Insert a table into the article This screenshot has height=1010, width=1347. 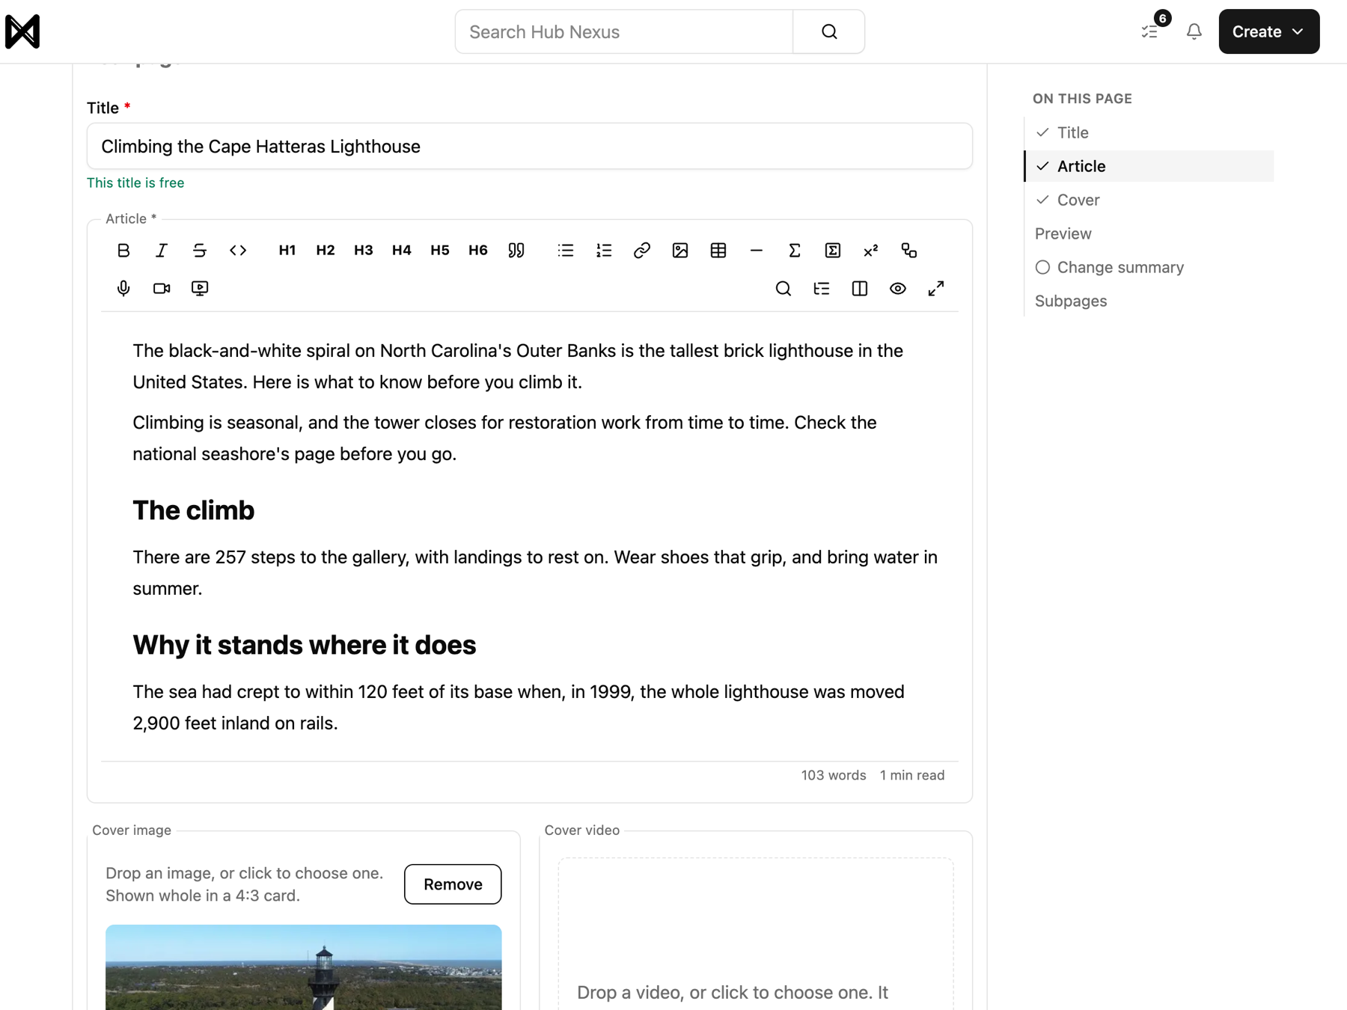point(718,251)
